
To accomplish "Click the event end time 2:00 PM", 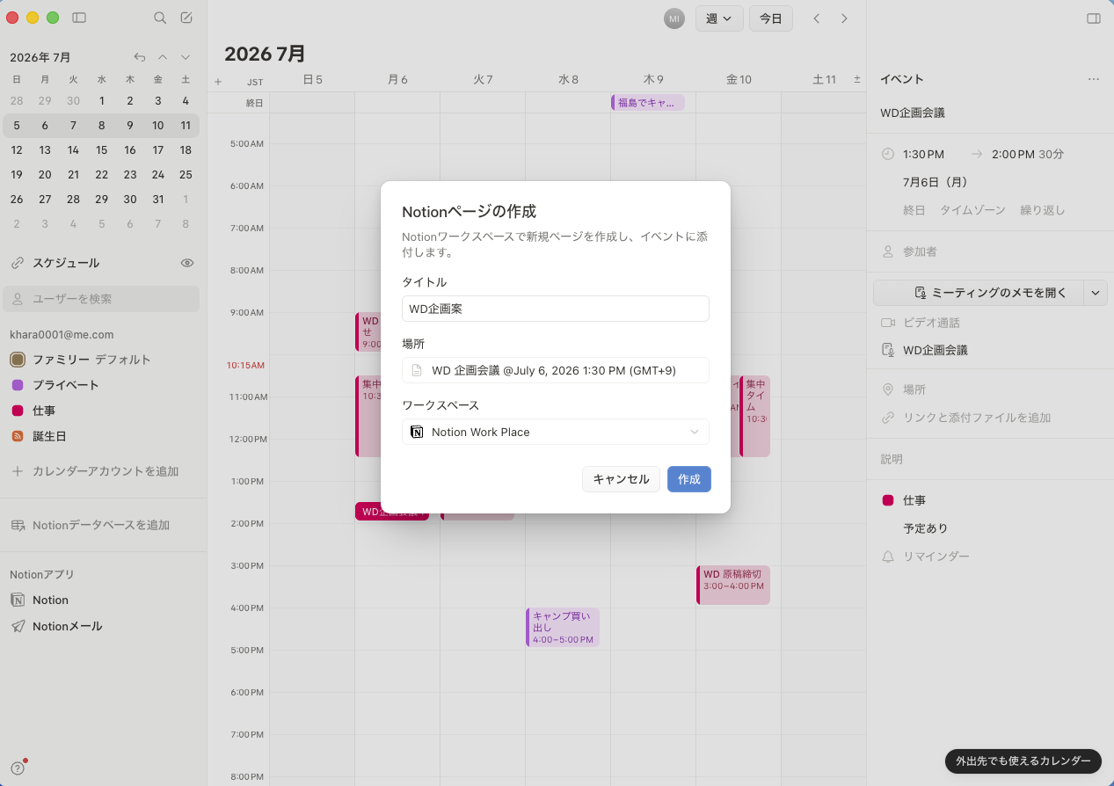I will coord(1013,154).
